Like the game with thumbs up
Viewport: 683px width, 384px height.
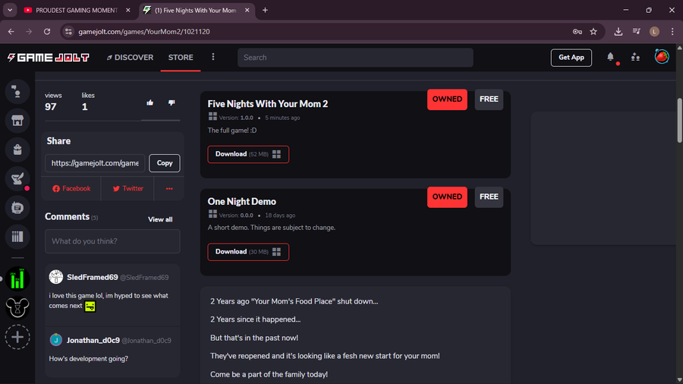pos(150,102)
